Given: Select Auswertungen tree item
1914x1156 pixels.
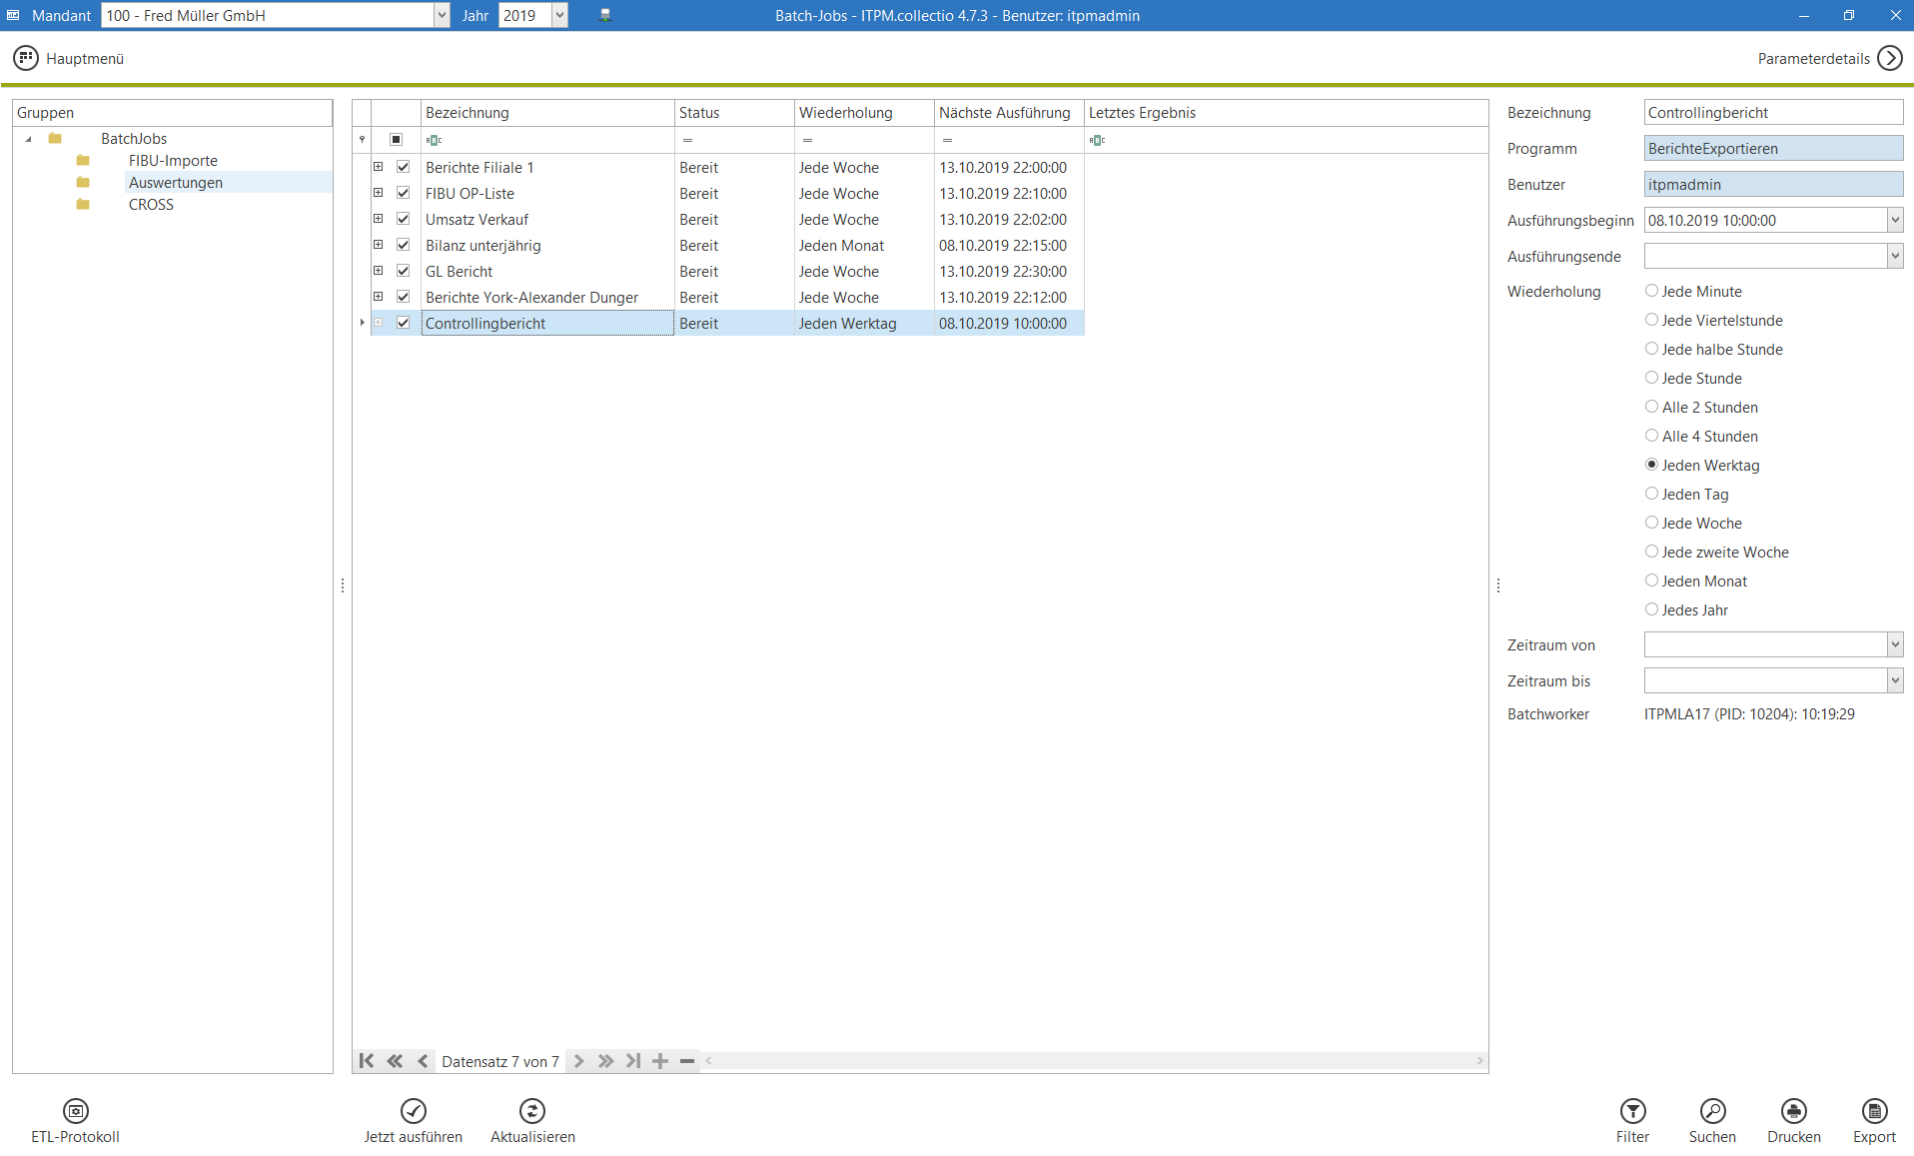Looking at the screenshot, I should pyautogui.click(x=176, y=182).
